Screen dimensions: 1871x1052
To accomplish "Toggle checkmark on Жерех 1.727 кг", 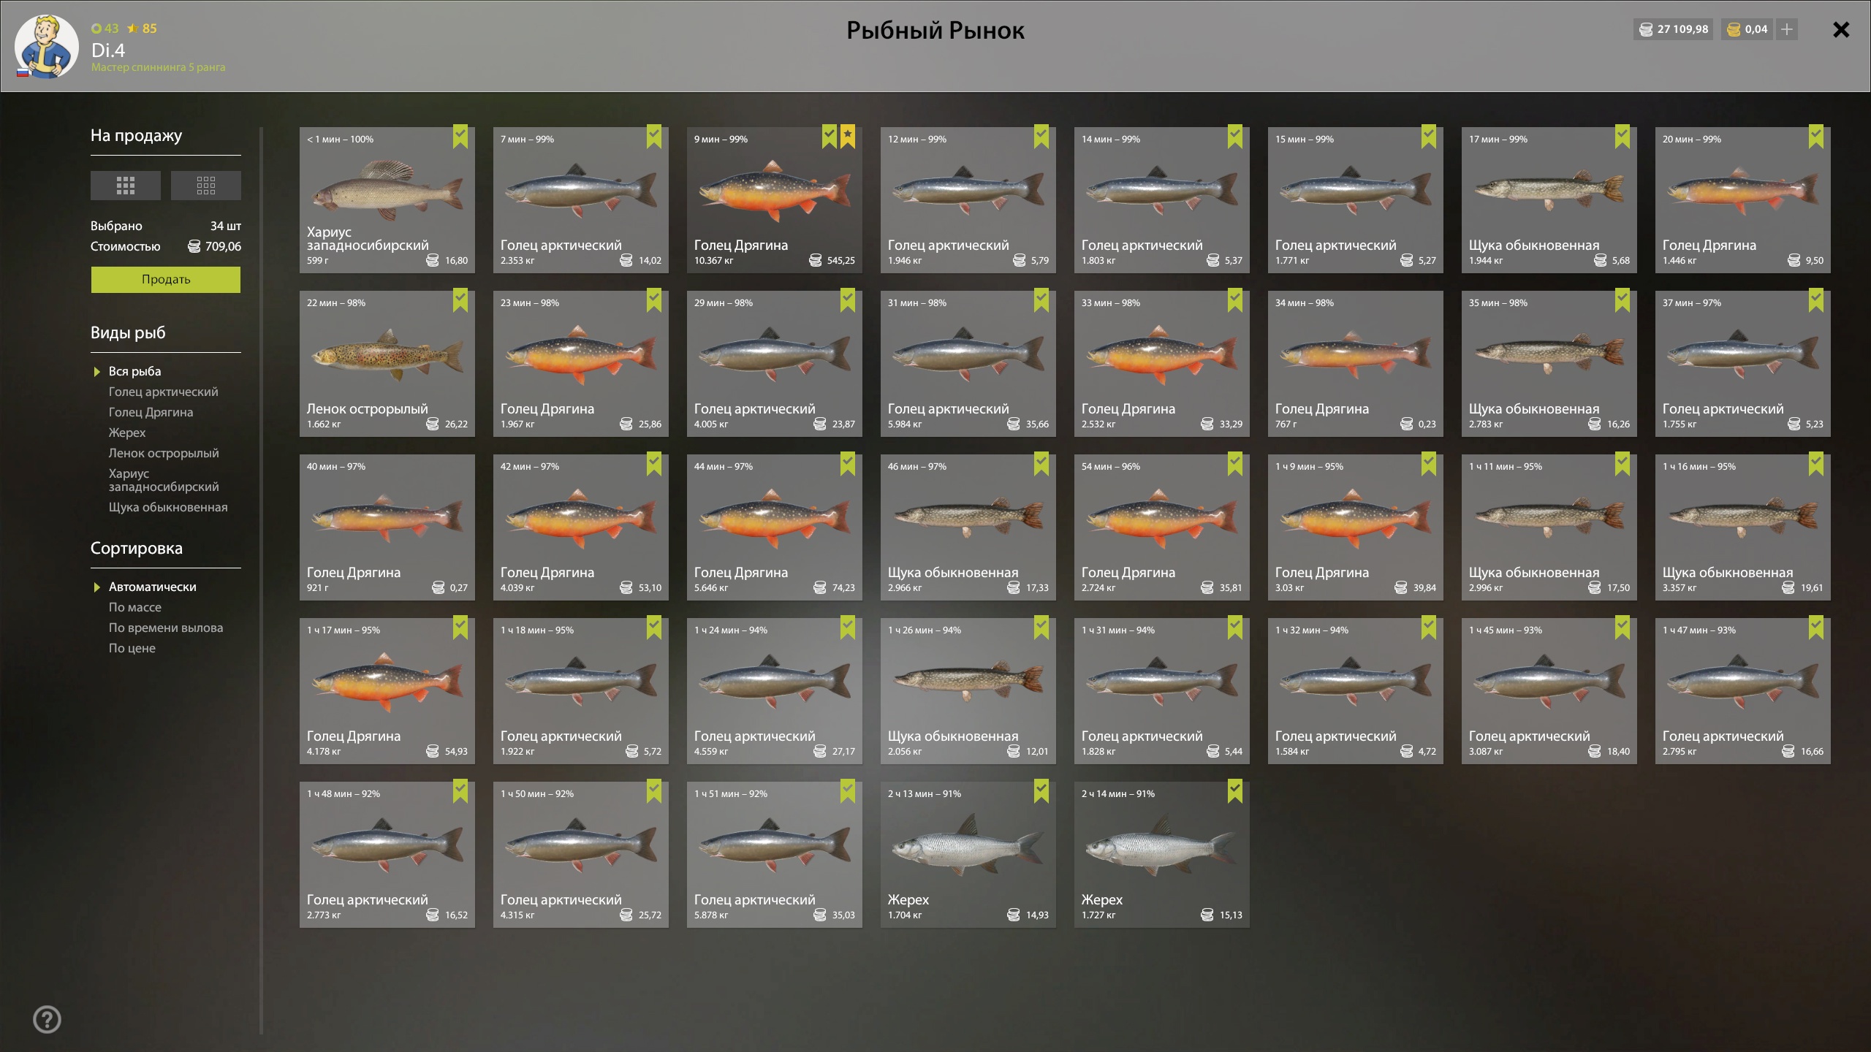I will tap(1235, 791).
